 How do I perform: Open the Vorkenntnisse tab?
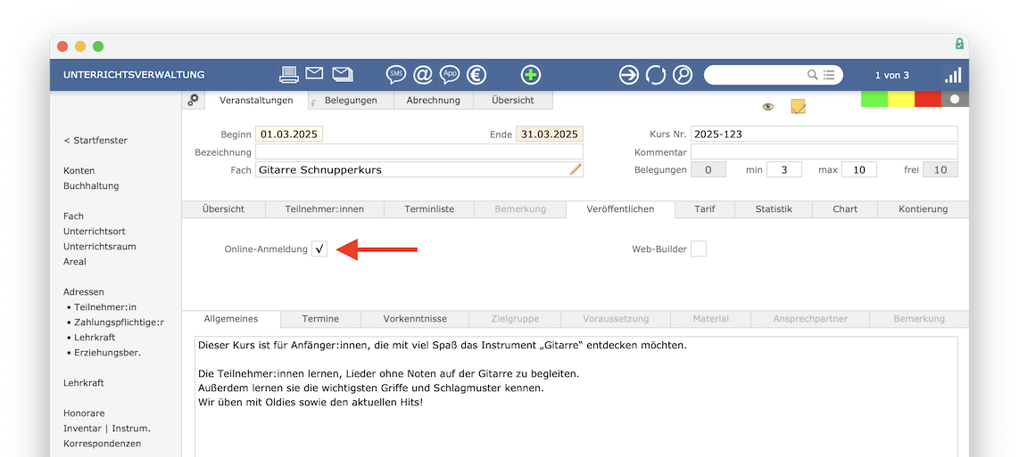(415, 319)
